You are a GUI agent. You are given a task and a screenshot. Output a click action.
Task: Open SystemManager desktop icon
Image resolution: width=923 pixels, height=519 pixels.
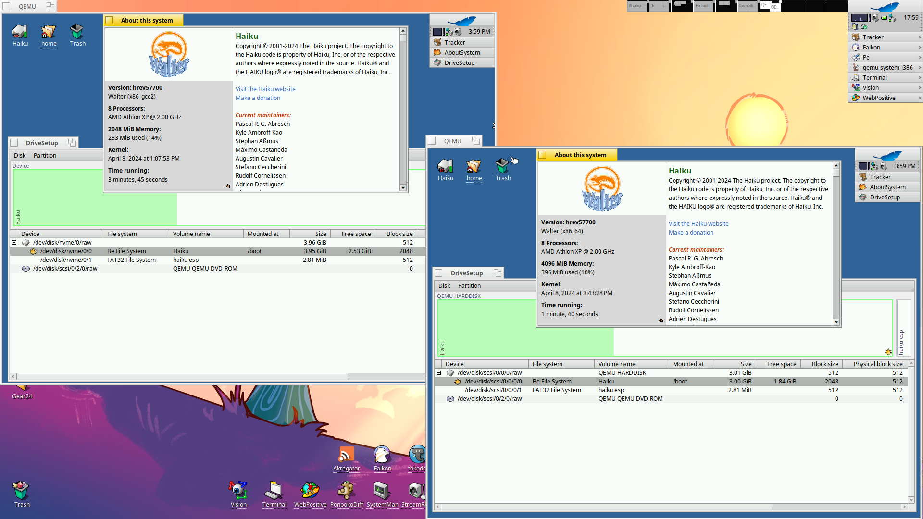point(382,491)
